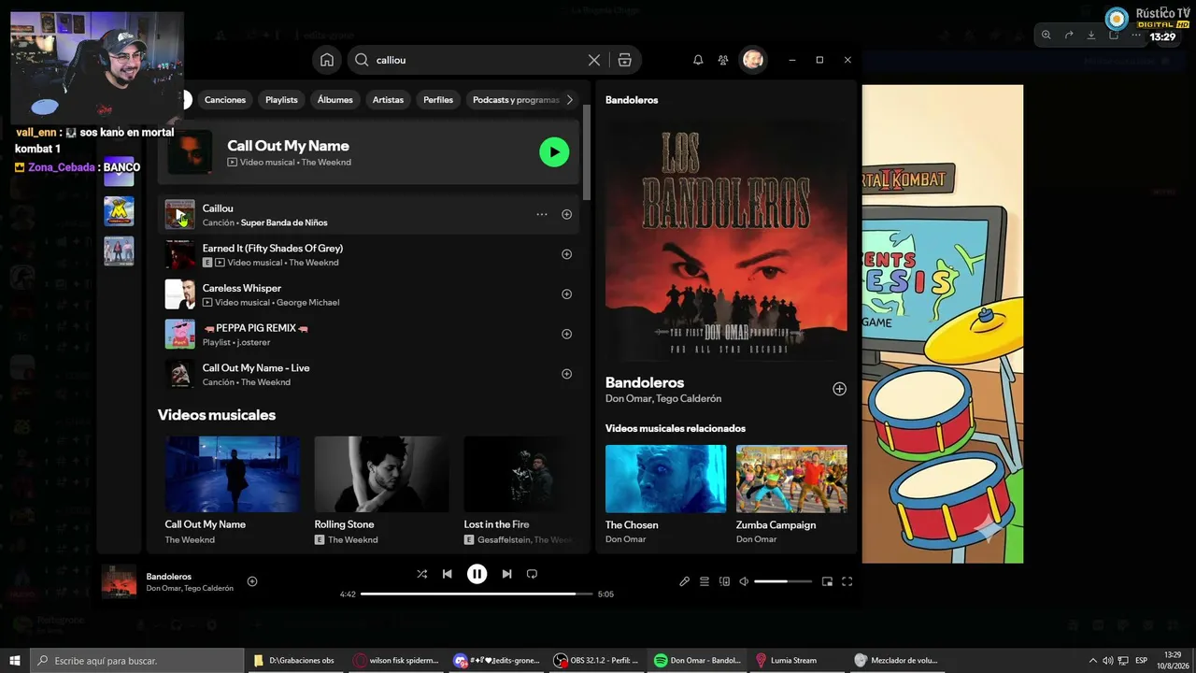Viewport: 1196px width, 673px height.
Task: Play the Call Out My Name top result
Action: point(554,151)
